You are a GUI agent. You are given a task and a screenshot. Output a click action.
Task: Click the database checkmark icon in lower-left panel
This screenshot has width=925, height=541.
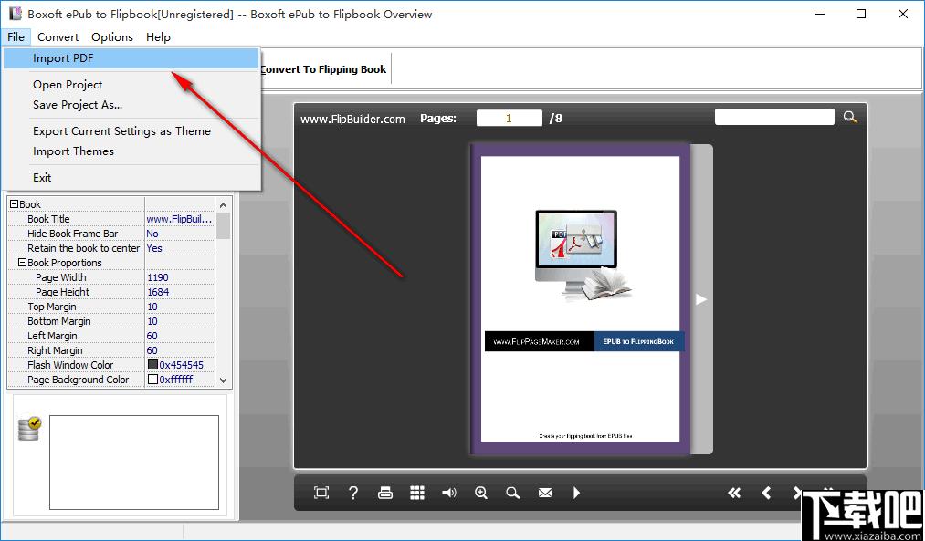click(x=29, y=429)
